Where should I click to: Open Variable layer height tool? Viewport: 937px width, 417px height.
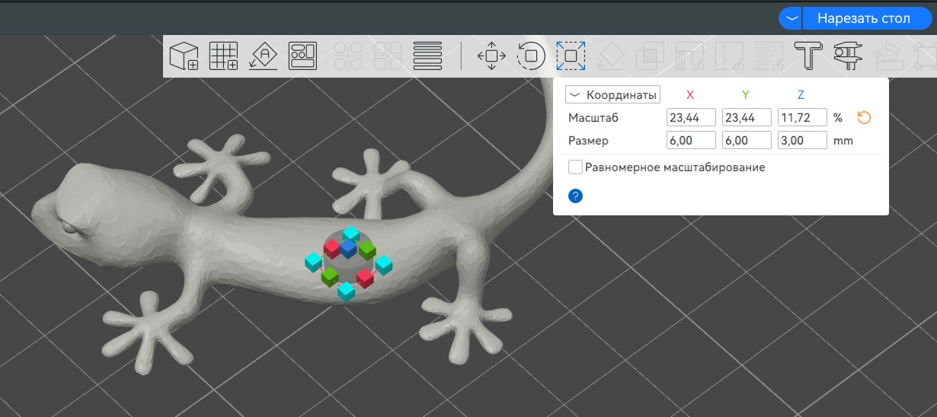click(428, 56)
